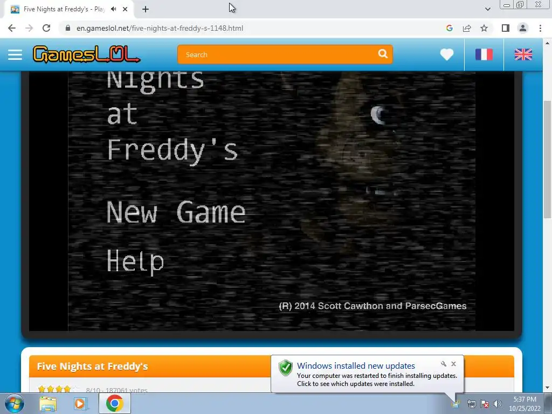The width and height of the screenshot is (552, 414).
Task: Switch site language to French flag
Action: click(484, 54)
